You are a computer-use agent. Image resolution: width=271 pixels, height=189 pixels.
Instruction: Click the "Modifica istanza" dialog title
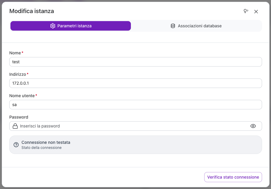[32, 11]
